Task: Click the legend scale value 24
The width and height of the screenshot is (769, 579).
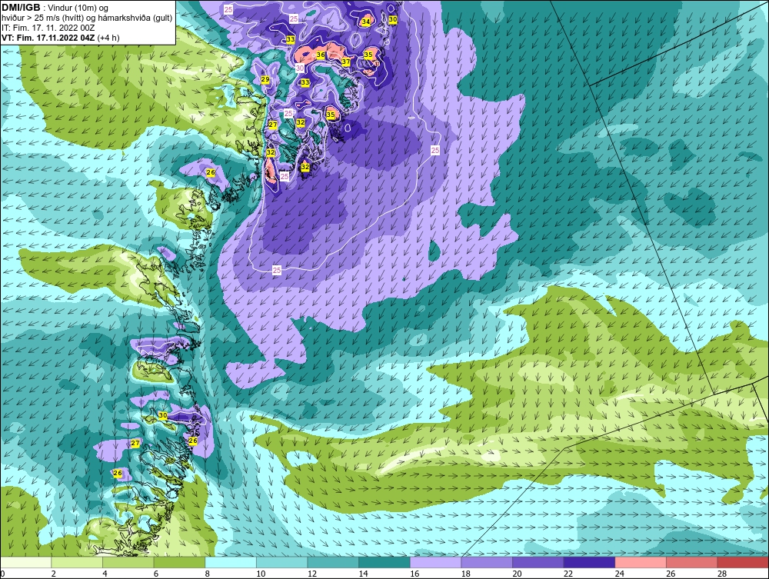Action: 619,574
